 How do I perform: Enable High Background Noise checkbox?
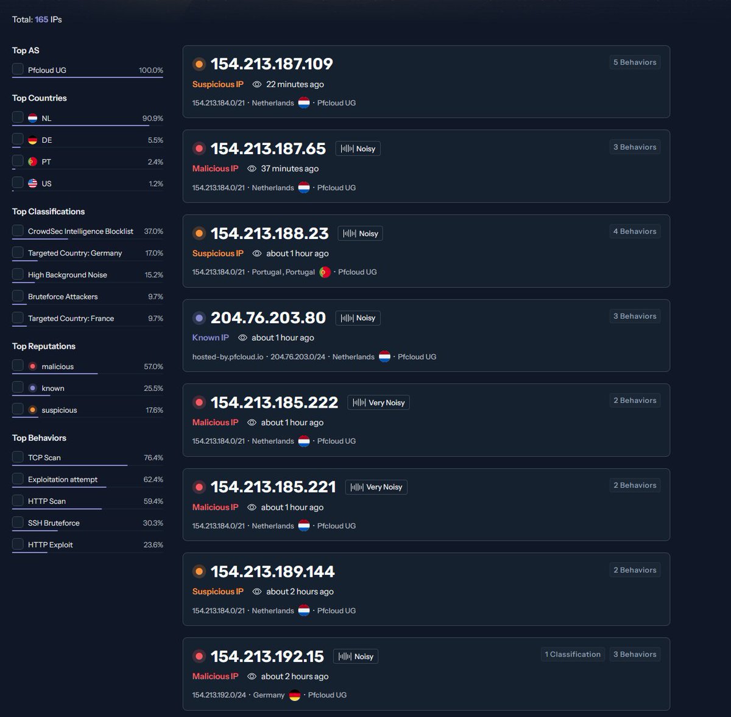pyautogui.click(x=18, y=274)
